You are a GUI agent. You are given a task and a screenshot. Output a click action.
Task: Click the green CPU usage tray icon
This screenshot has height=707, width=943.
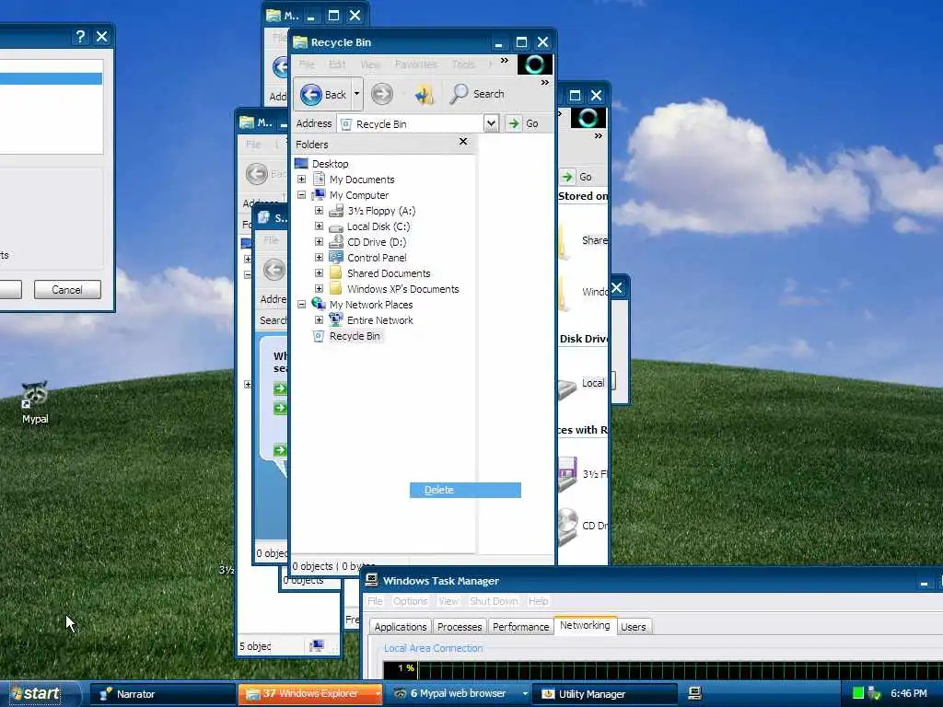point(858,693)
